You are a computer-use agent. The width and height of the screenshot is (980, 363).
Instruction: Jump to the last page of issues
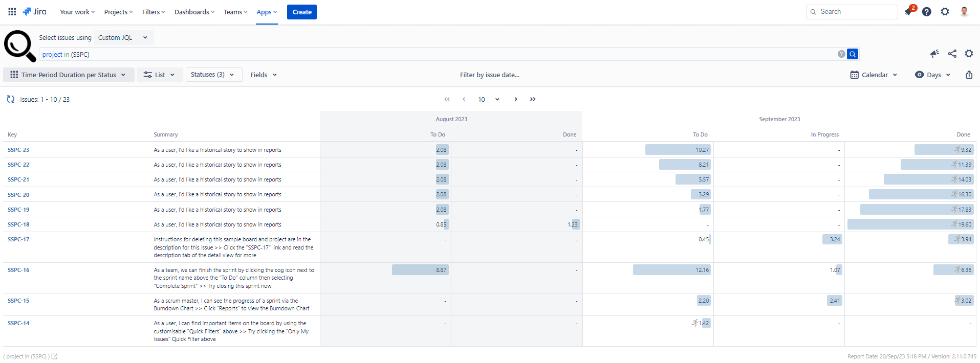tap(533, 99)
